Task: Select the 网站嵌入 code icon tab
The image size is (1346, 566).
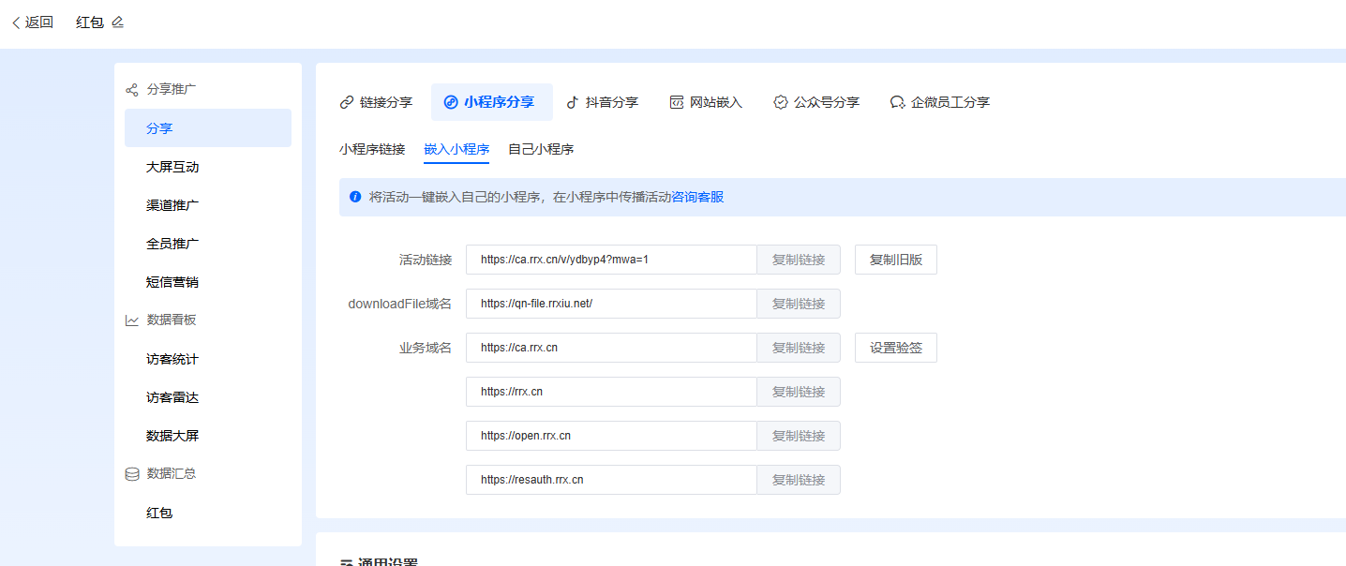Action: coord(706,102)
